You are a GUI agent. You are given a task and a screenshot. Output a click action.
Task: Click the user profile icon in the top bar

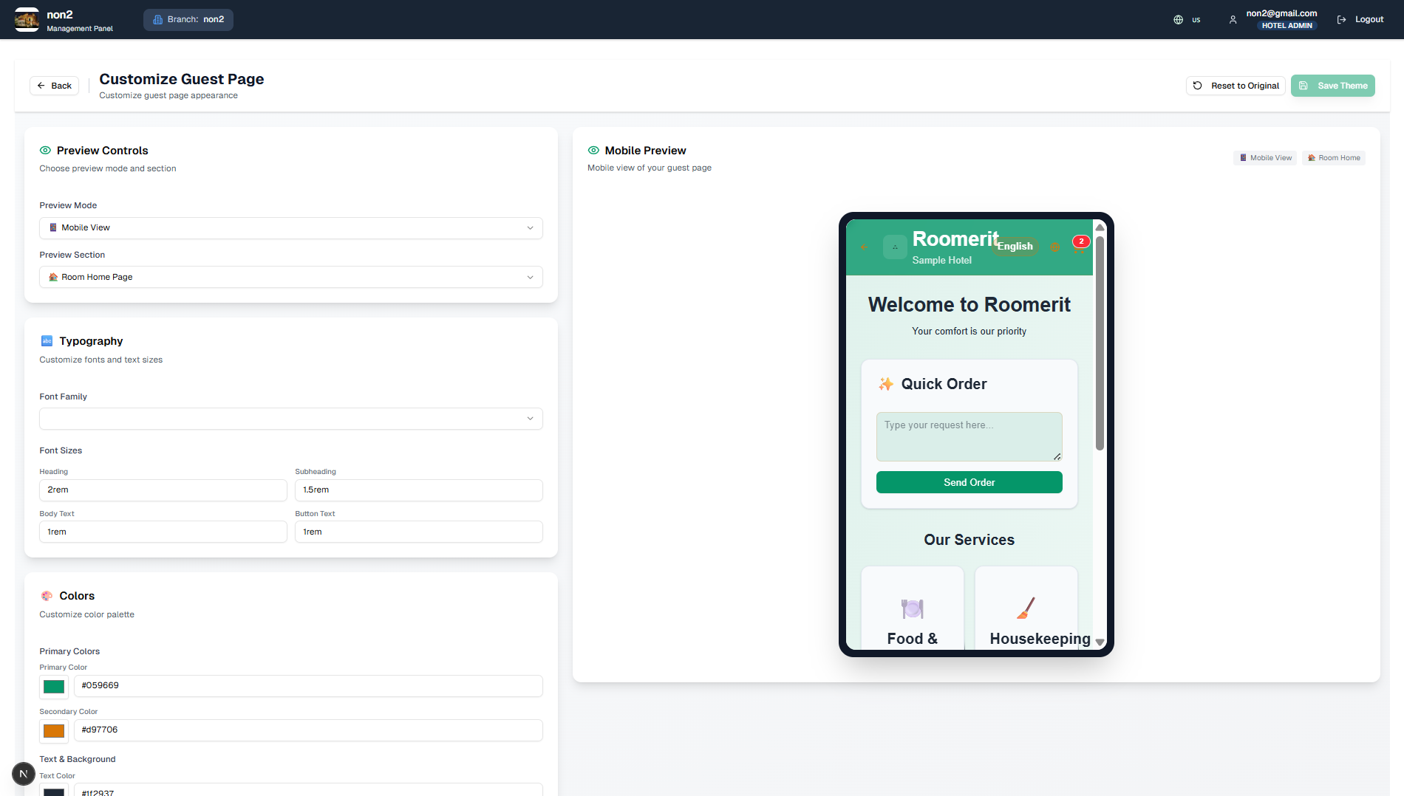(x=1233, y=20)
